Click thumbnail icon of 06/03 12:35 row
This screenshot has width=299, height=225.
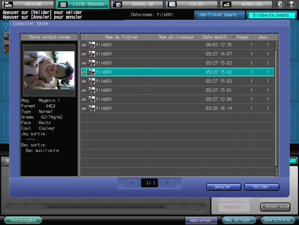91,45
